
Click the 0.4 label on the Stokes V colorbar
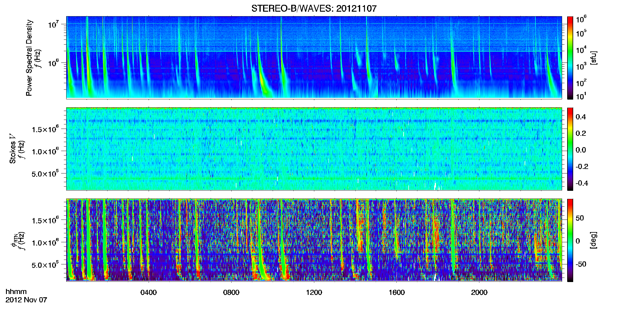point(581,117)
